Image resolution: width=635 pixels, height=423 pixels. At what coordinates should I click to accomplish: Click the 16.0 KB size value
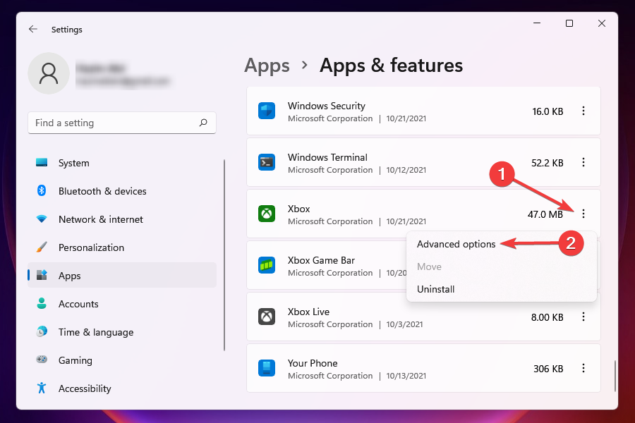[x=548, y=111]
